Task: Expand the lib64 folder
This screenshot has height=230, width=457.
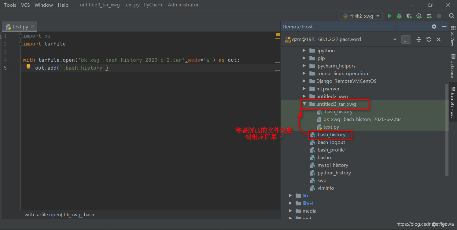Action: coord(291,203)
